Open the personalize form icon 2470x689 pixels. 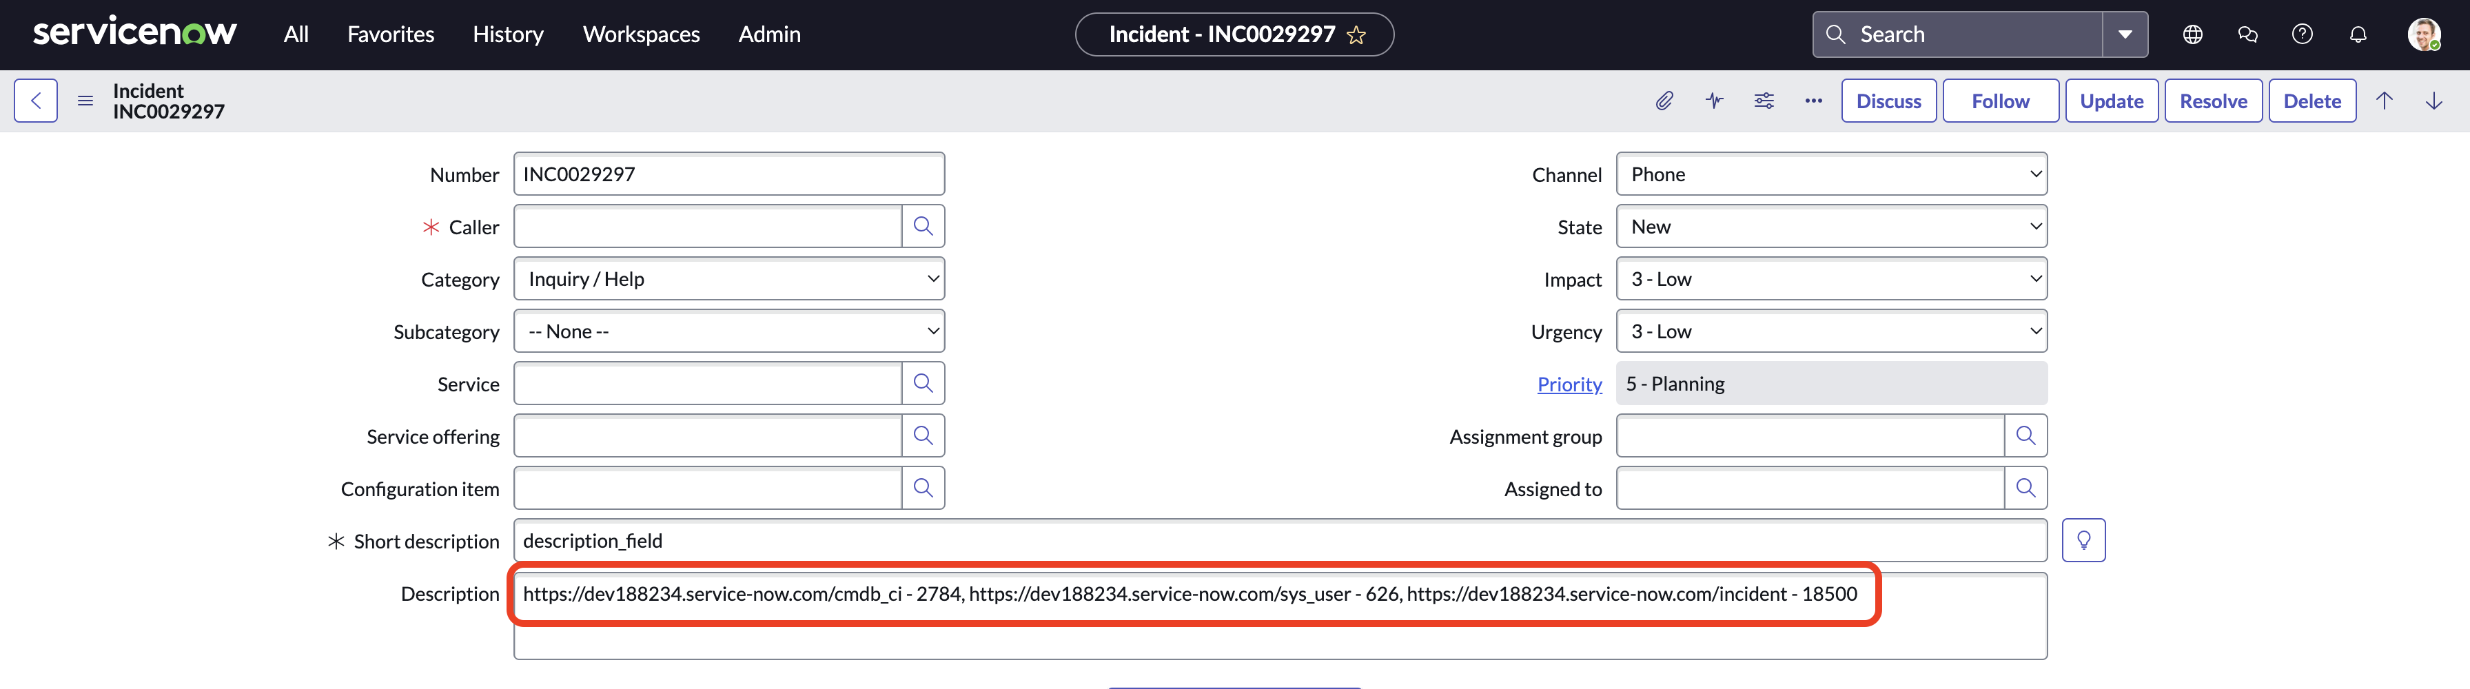[x=1764, y=101]
